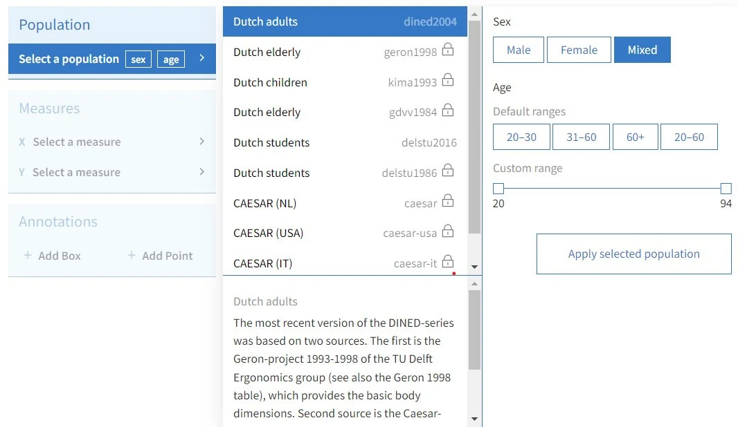The image size is (738, 427).
Task: Select Dutch children kima1993 population
Action: pyautogui.click(x=345, y=82)
